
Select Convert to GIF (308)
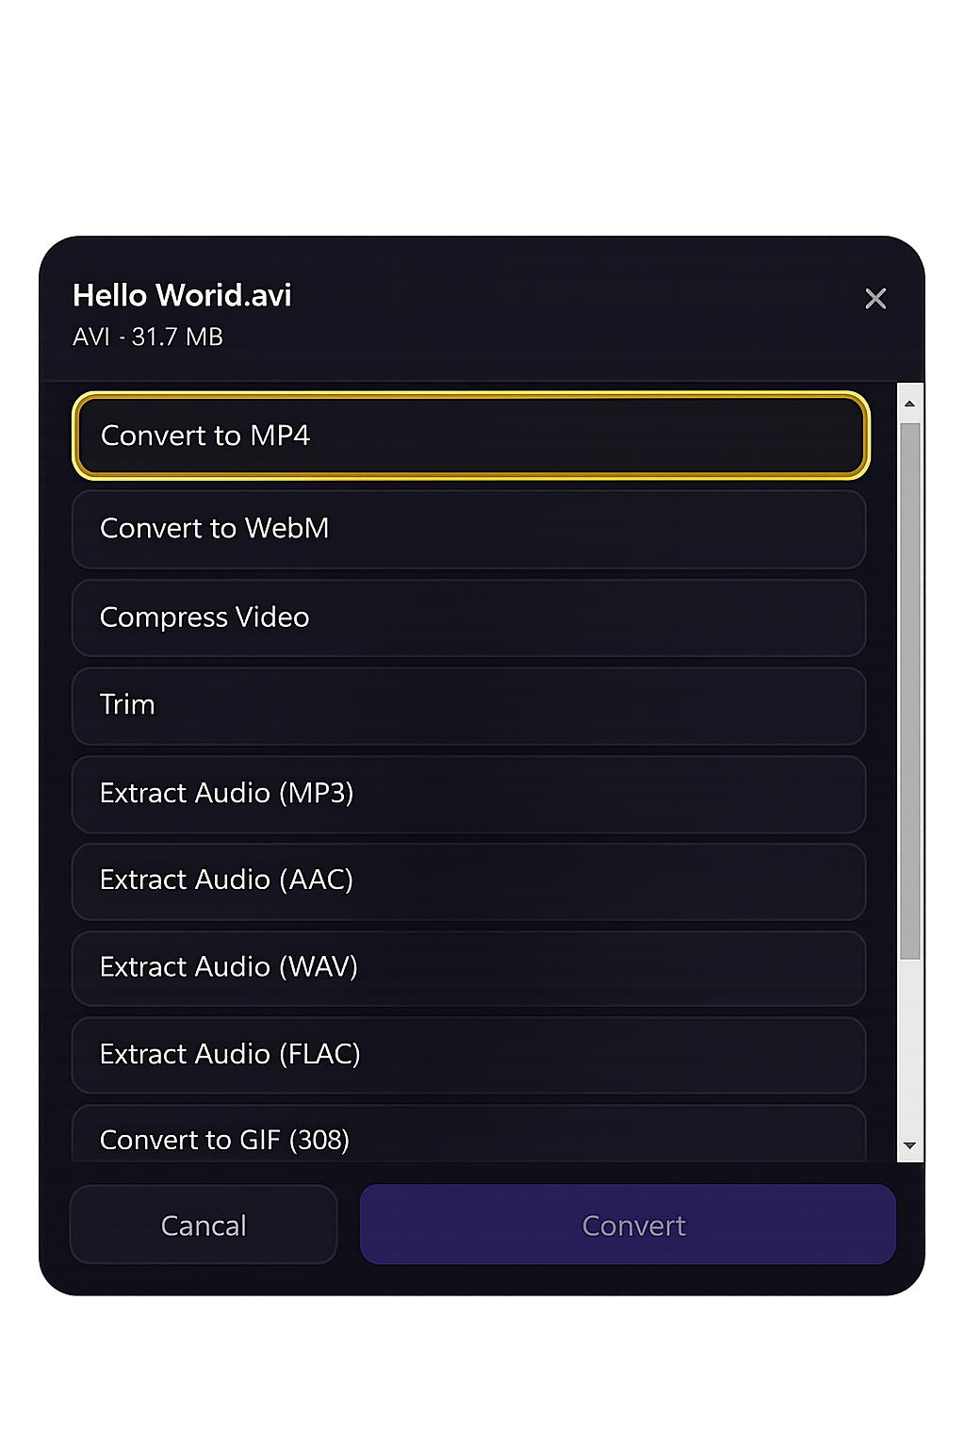(469, 1134)
